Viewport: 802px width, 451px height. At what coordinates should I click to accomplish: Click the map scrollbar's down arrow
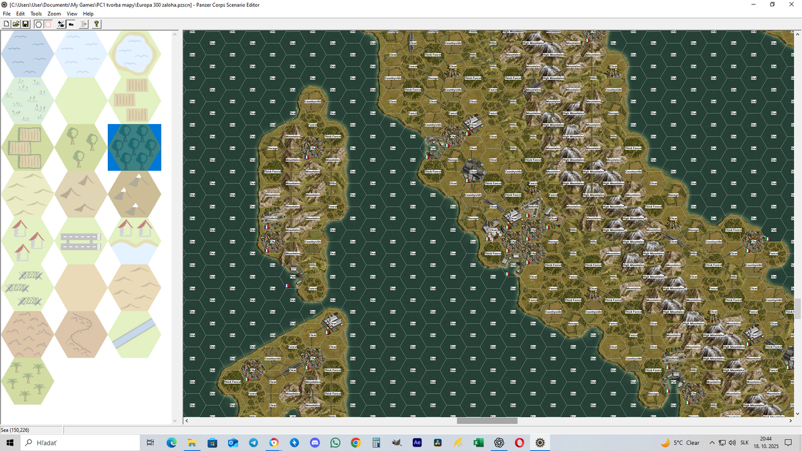pos(798,414)
